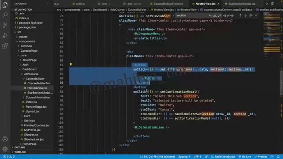Collapse the CourseBuilder folder
This screenshot has height=159, width=283.
click(x=35, y=79)
